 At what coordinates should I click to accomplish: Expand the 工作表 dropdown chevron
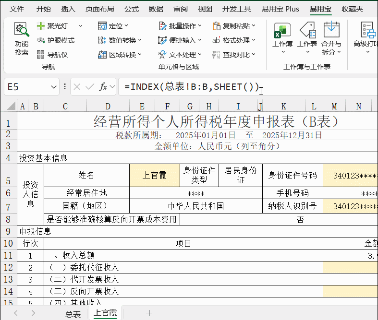307,52
